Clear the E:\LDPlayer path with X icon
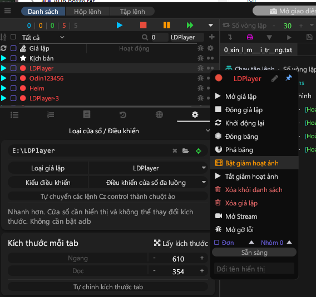This screenshot has width=316, height=297. pos(175,150)
